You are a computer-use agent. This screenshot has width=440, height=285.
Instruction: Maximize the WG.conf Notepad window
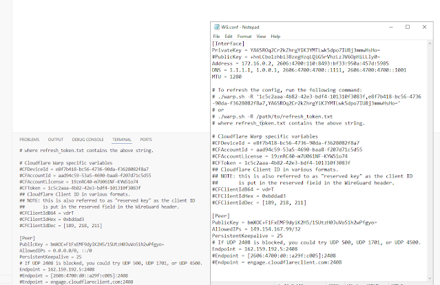(x=408, y=27)
